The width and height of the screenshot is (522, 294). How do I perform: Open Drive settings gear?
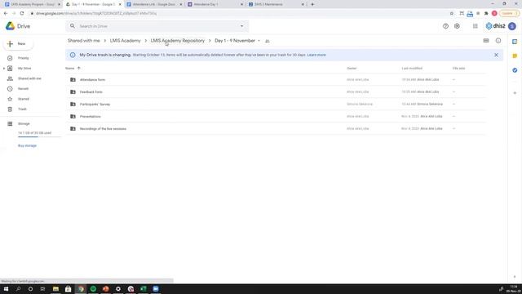[x=457, y=26]
